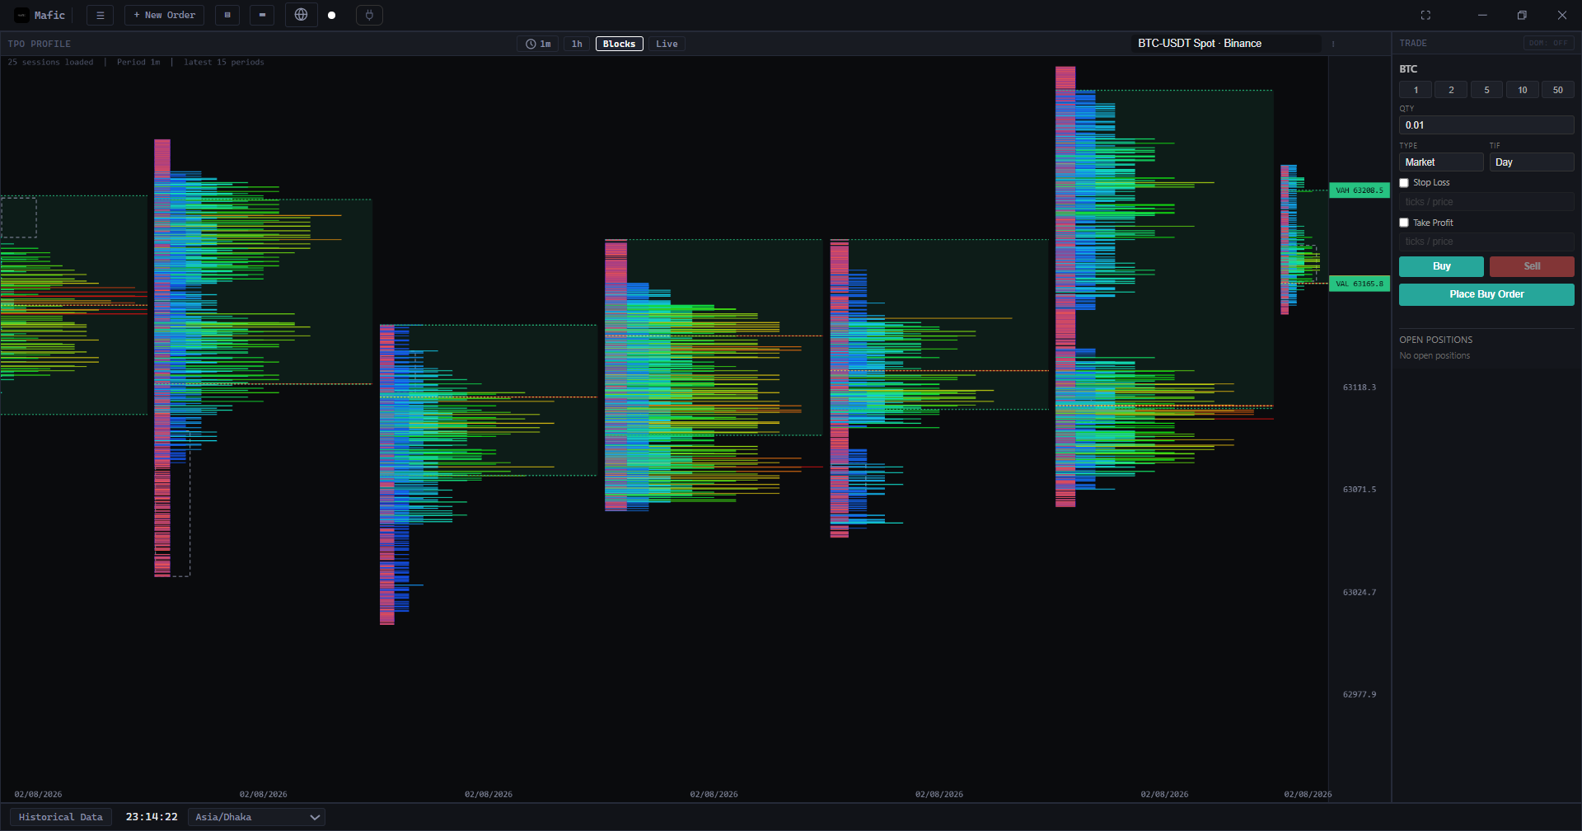The image size is (1582, 831).
Task: Set quantity preset to 50
Action: [1557, 90]
